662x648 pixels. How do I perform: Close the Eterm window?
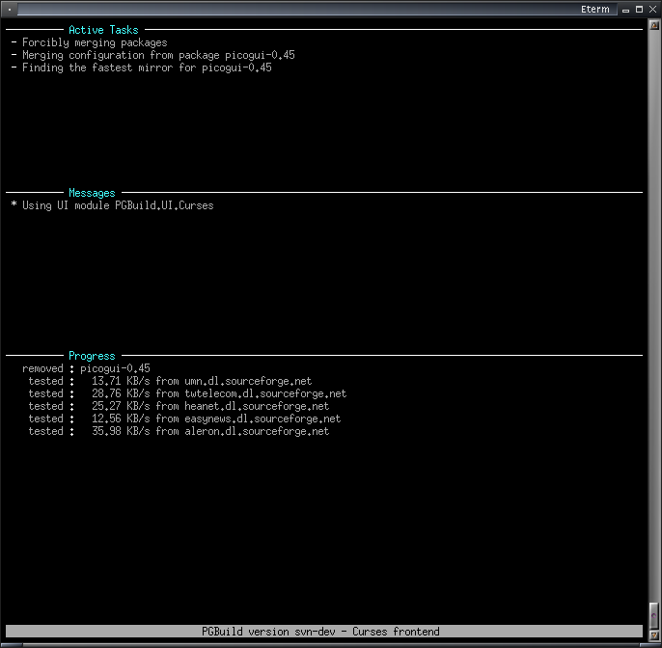[652, 10]
